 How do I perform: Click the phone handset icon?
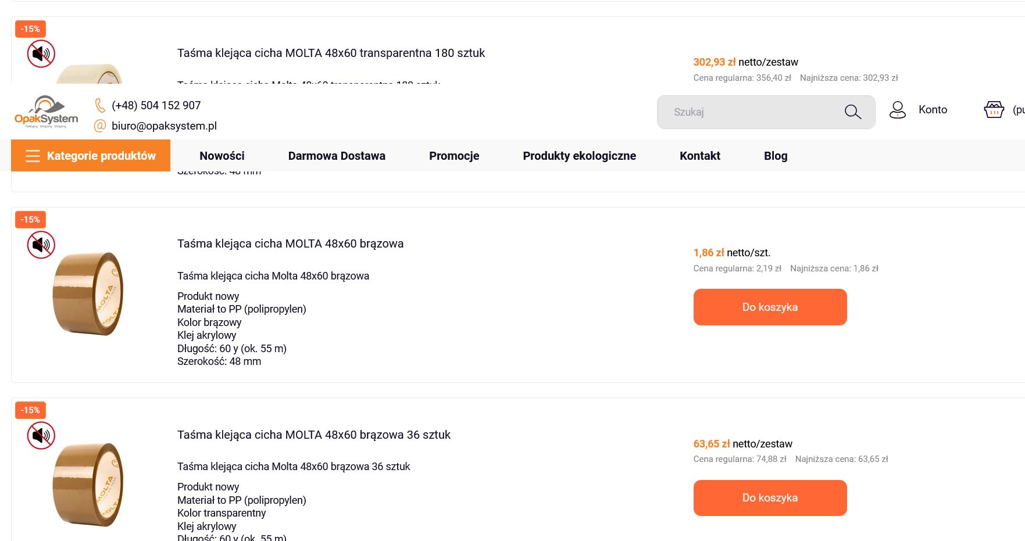[100, 105]
